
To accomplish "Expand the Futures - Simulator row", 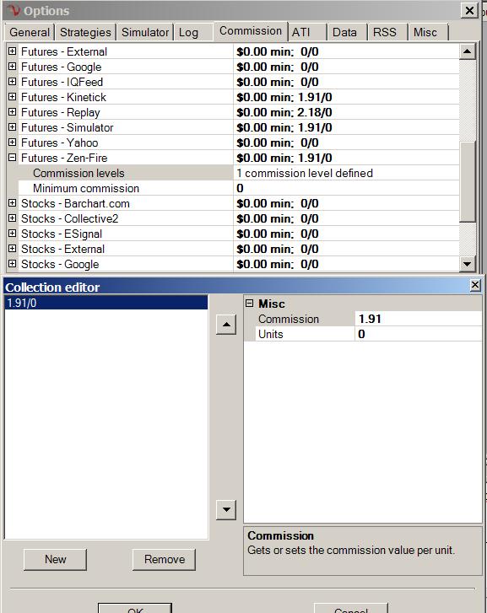I will tap(12, 127).
